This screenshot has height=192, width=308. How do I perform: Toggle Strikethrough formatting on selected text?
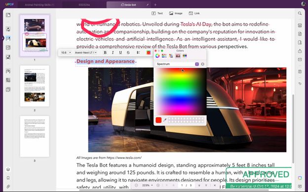click(x=128, y=52)
